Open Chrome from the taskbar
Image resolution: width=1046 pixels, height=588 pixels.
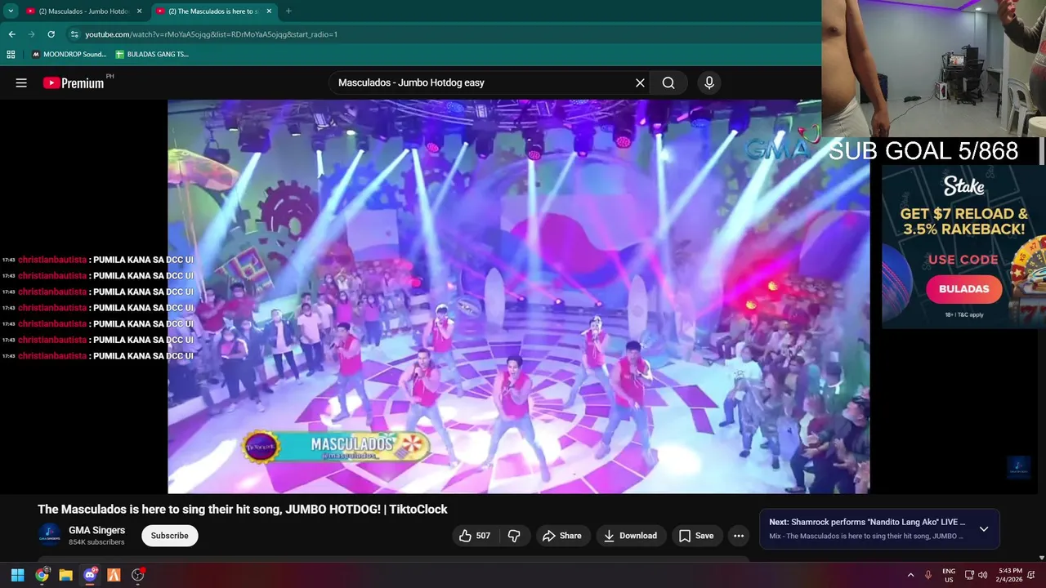pos(42,575)
